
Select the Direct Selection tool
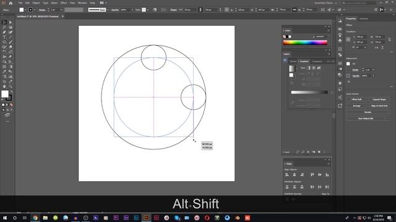tap(11, 22)
